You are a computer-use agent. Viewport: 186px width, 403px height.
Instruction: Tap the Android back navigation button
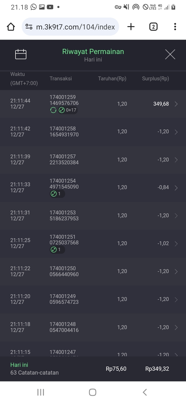click(145, 392)
